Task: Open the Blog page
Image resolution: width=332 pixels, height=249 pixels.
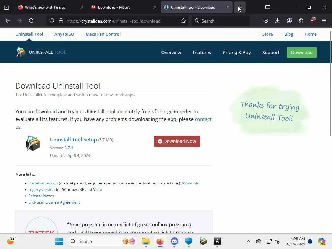Action: (289, 34)
